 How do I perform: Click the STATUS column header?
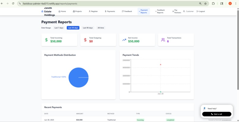pyautogui.click(x=169, y=114)
